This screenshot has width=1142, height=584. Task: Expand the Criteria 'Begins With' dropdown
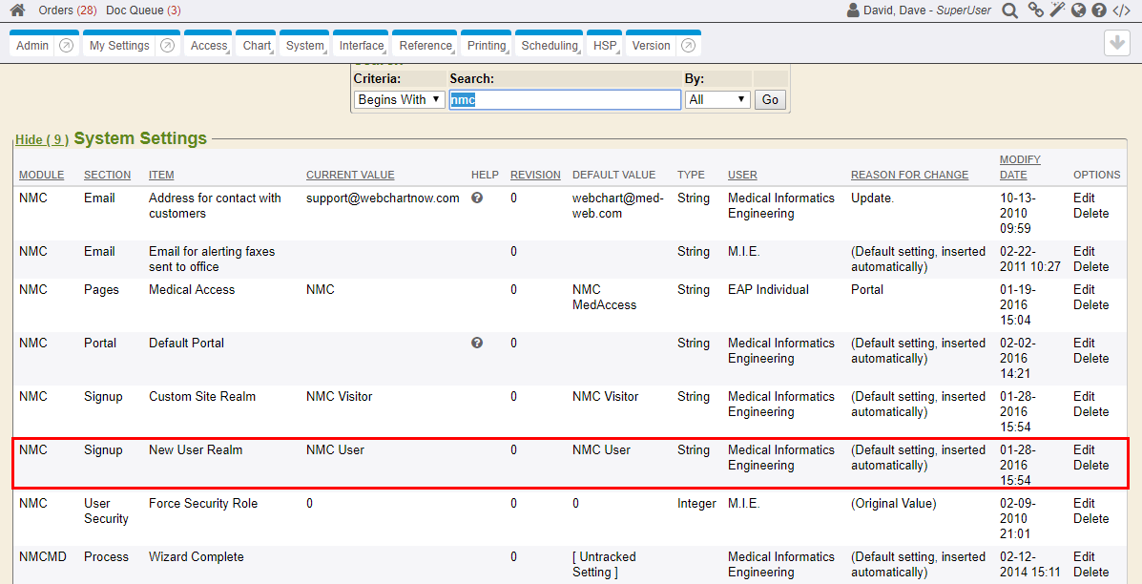tap(399, 99)
